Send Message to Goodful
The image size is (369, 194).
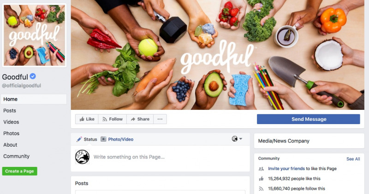point(309,119)
